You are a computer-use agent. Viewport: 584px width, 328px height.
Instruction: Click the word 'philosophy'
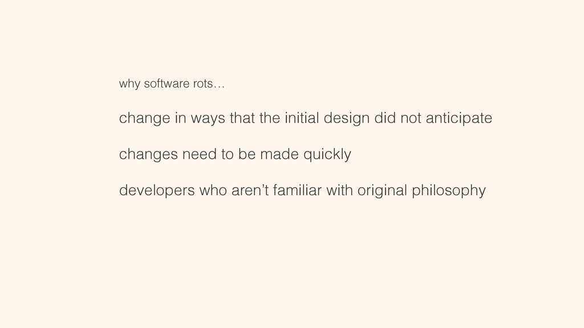[x=449, y=190]
